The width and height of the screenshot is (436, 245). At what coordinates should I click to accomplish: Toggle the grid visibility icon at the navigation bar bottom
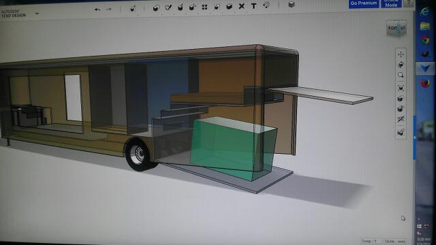(401, 132)
